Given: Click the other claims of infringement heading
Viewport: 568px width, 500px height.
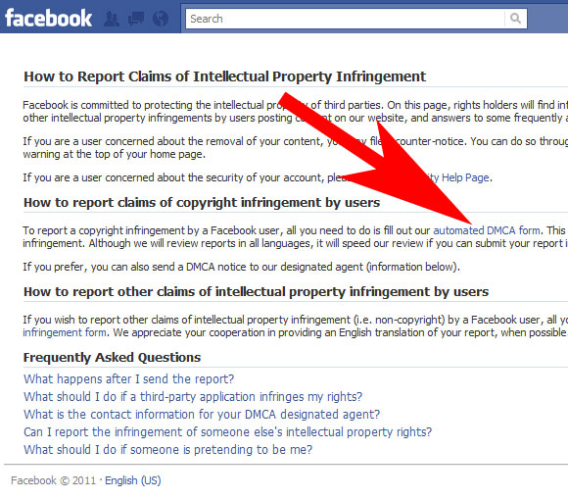Looking at the screenshot, I should click(257, 291).
